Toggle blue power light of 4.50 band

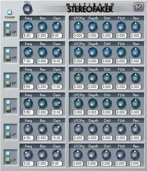8,128
